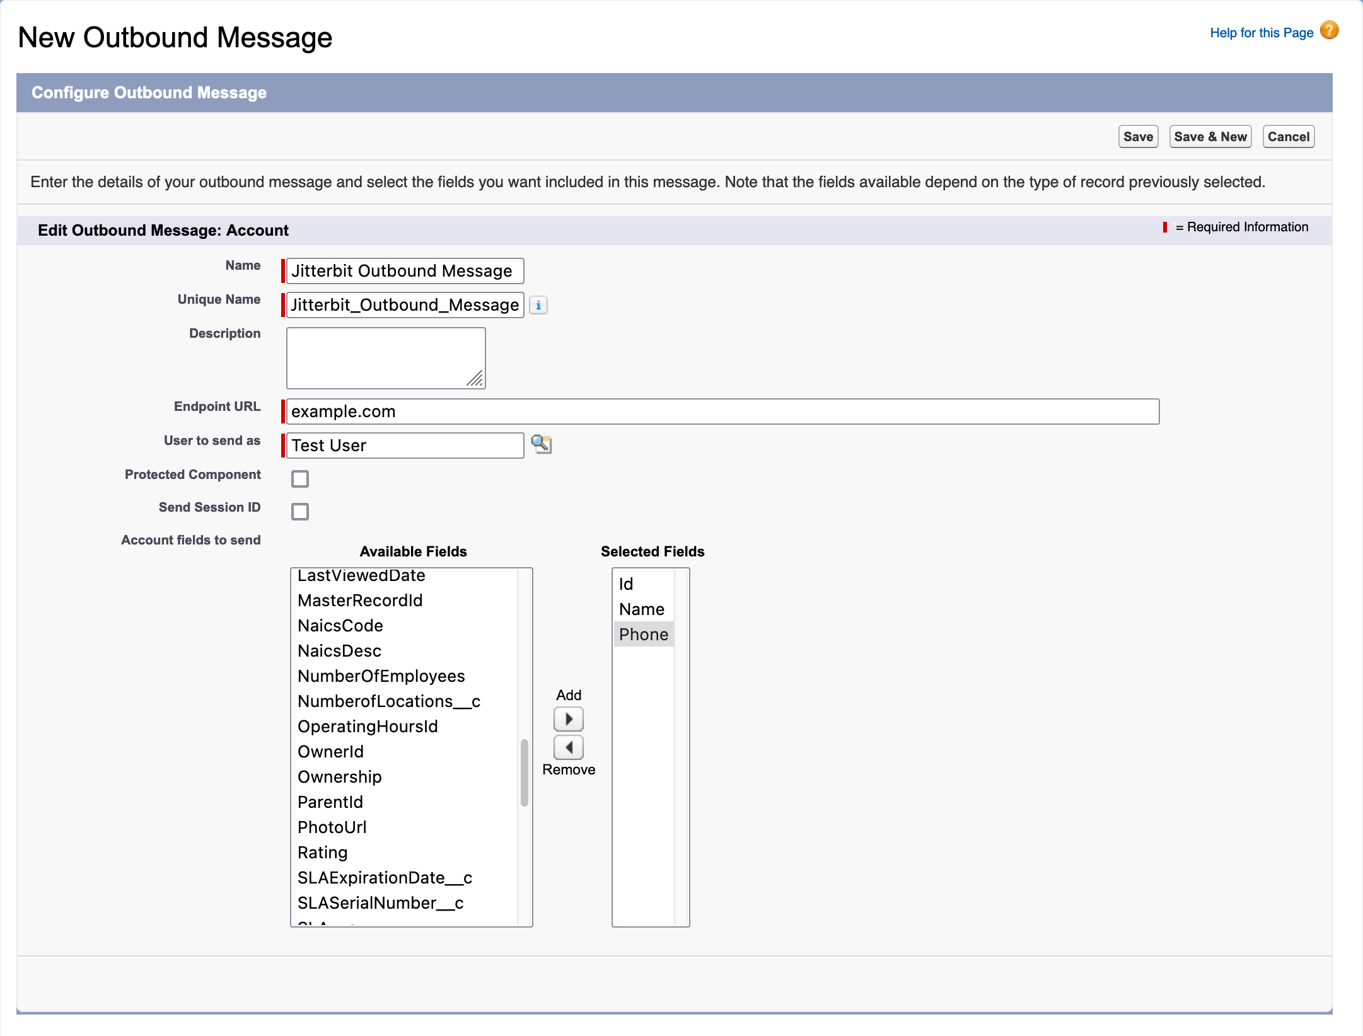Cancel the outbound message creation
The height and width of the screenshot is (1036, 1363).
1288,136
